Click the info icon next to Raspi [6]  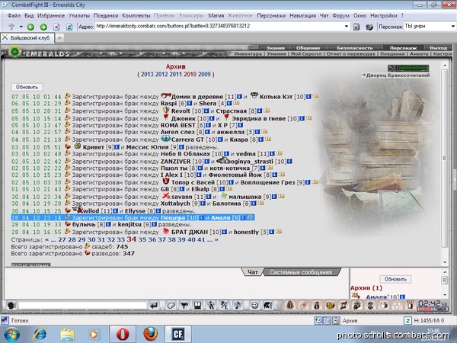click(x=189, y=103)
